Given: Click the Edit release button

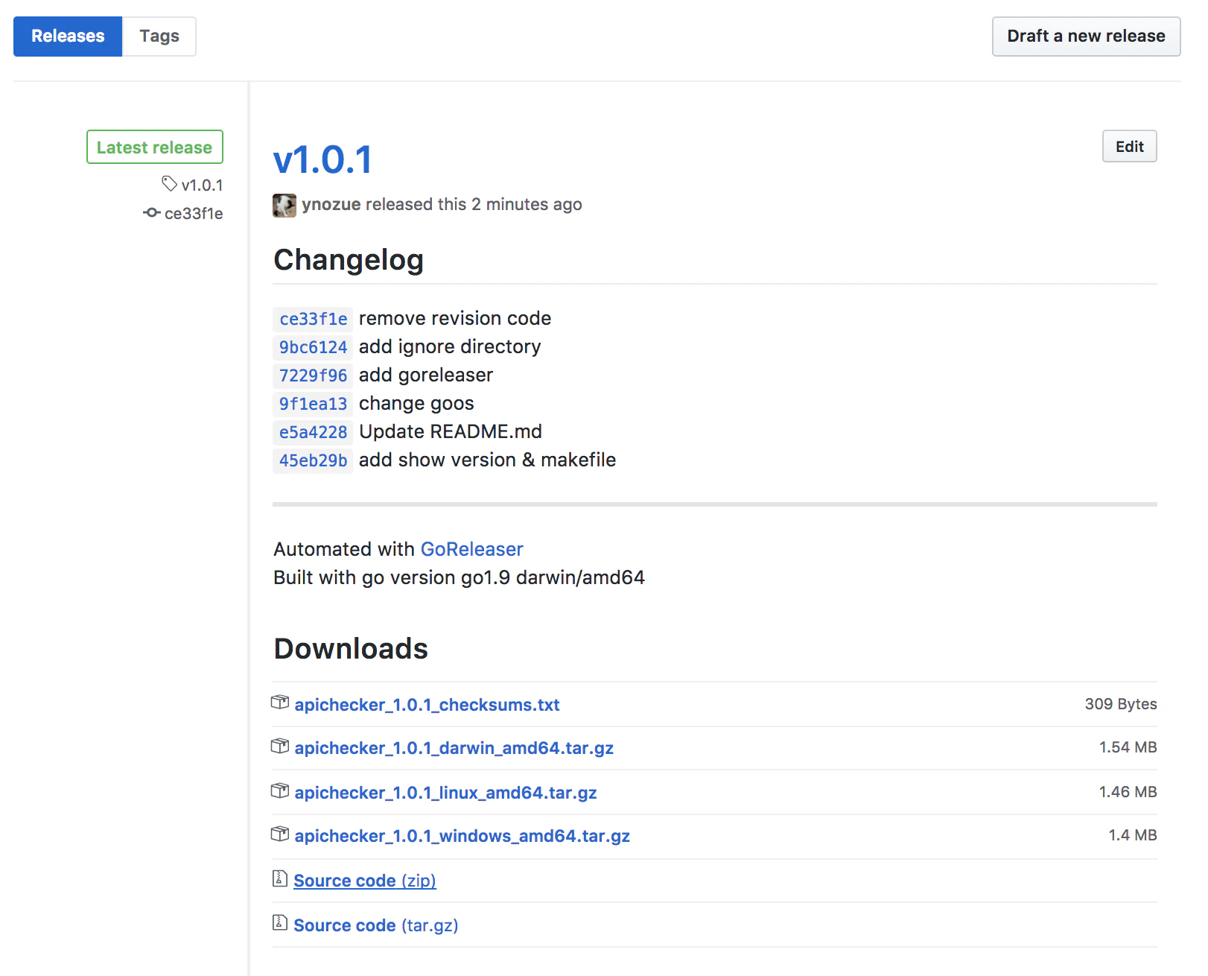Looking at the screenshot, I should (x=1129, y=146).
